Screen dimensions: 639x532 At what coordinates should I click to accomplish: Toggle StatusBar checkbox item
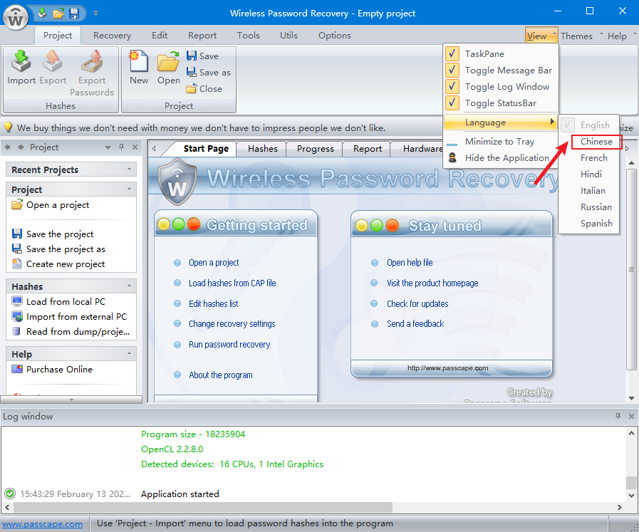click(452, 103)
